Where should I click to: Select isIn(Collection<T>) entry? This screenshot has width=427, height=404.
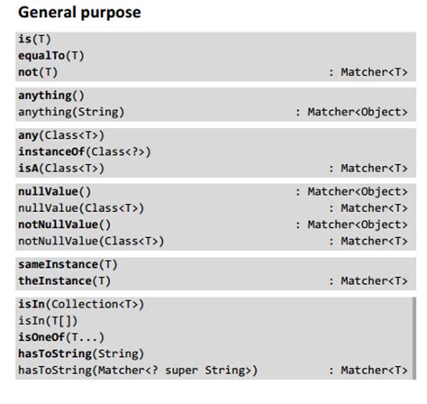pyautogui.click(x=81, y=304)
